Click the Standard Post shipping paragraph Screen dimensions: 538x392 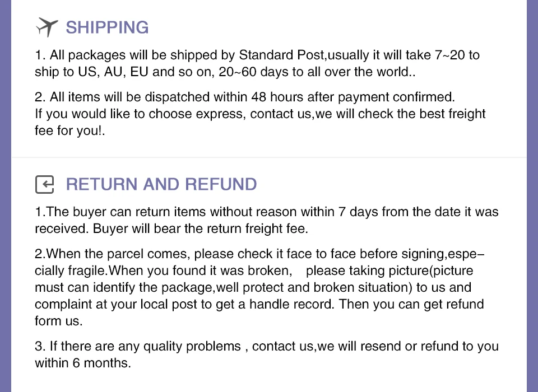point(257,63)
